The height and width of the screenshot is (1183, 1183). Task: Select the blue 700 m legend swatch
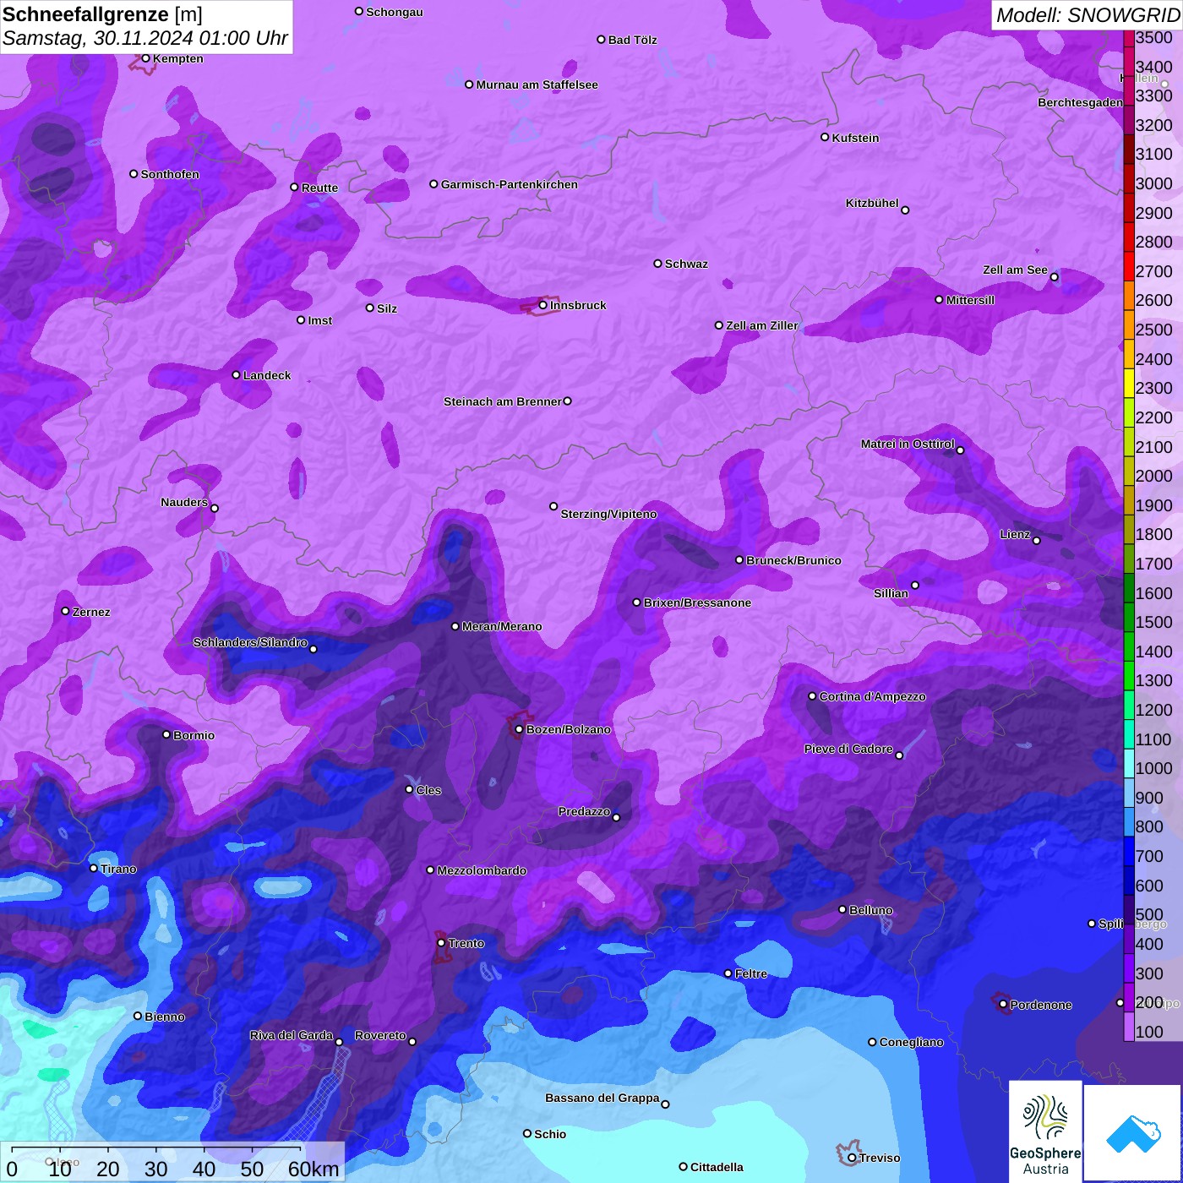(x=1128, y=851)
